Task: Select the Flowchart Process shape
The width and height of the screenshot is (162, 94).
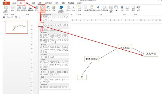Action: tap(41, 62)
